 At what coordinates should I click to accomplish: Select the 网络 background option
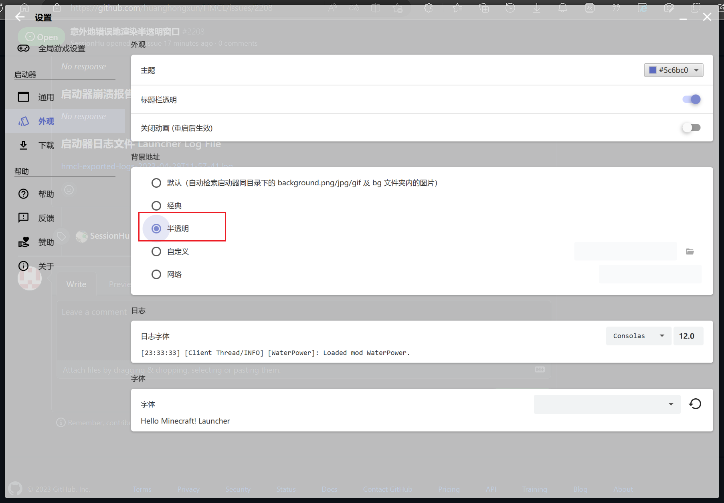(x=156, y=274)
